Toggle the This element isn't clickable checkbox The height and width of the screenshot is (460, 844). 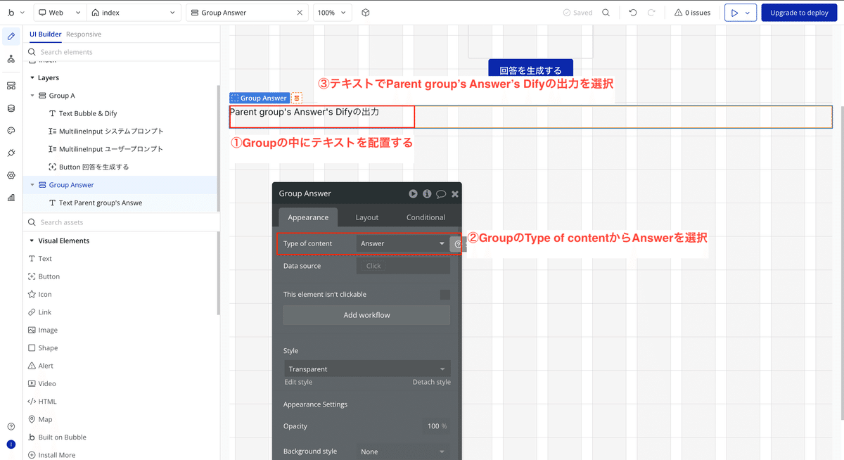(445, 294)
